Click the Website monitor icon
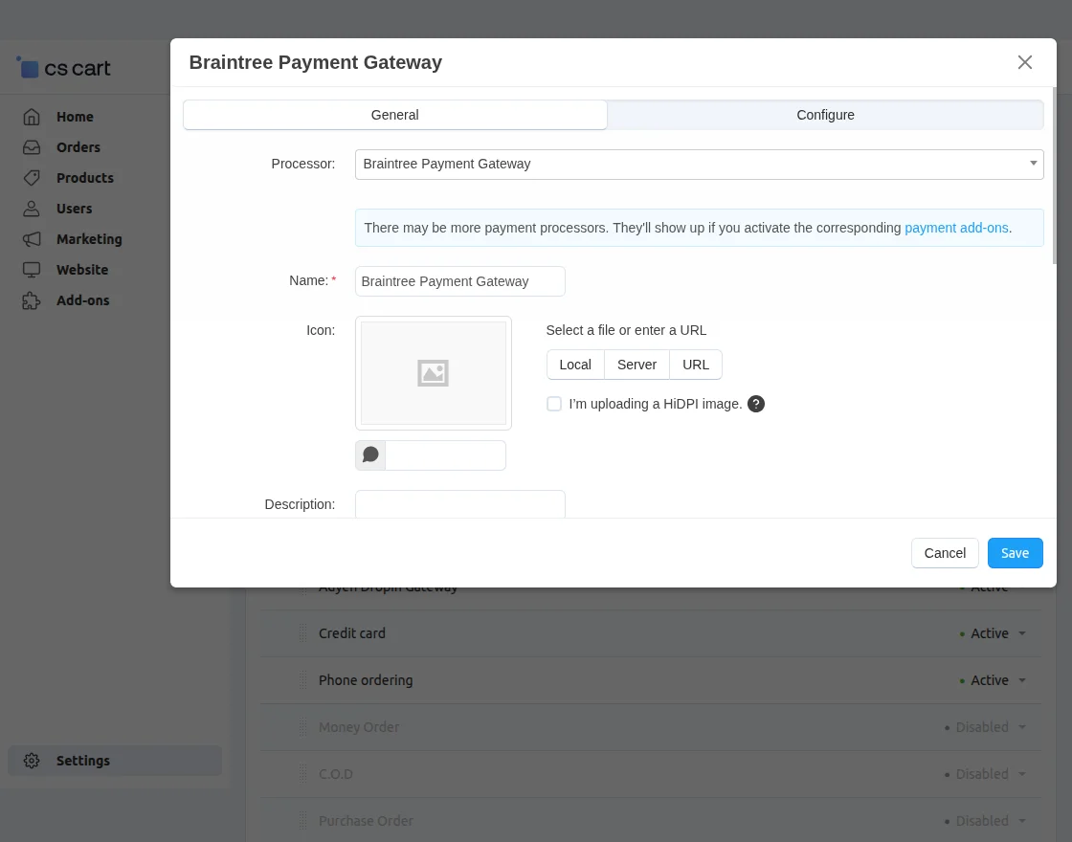The height and width of the screenshot is (842, 1072). [32, 270]
